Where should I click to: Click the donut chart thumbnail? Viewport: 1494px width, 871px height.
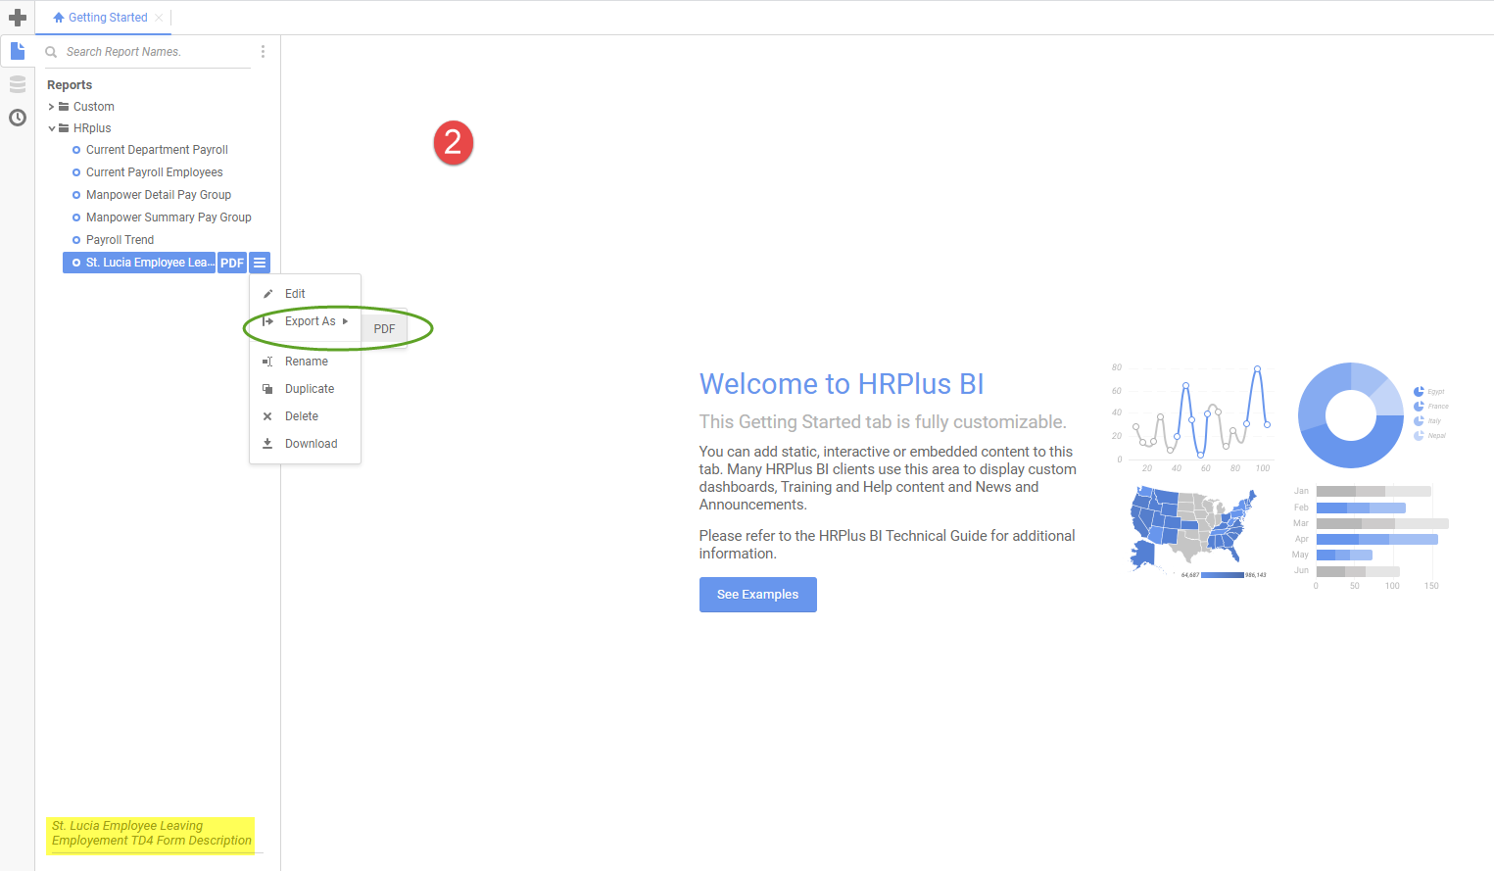tap(1351, 415)
